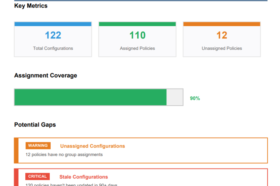Select the orange 12 Unassigned Policies number
This screenshot has width=280, height=186.
coord(222,35)
